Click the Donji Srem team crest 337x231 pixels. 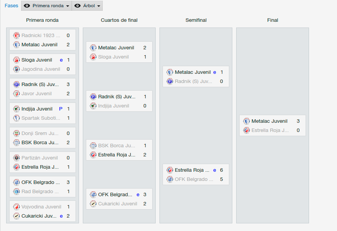pyautogui.click(x=16, y=133)
